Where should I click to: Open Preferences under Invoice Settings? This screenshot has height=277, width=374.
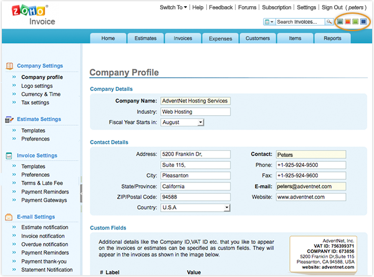click(36, 174)
